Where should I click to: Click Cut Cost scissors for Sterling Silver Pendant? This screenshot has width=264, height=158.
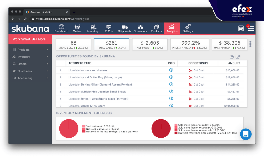(191, 85)
